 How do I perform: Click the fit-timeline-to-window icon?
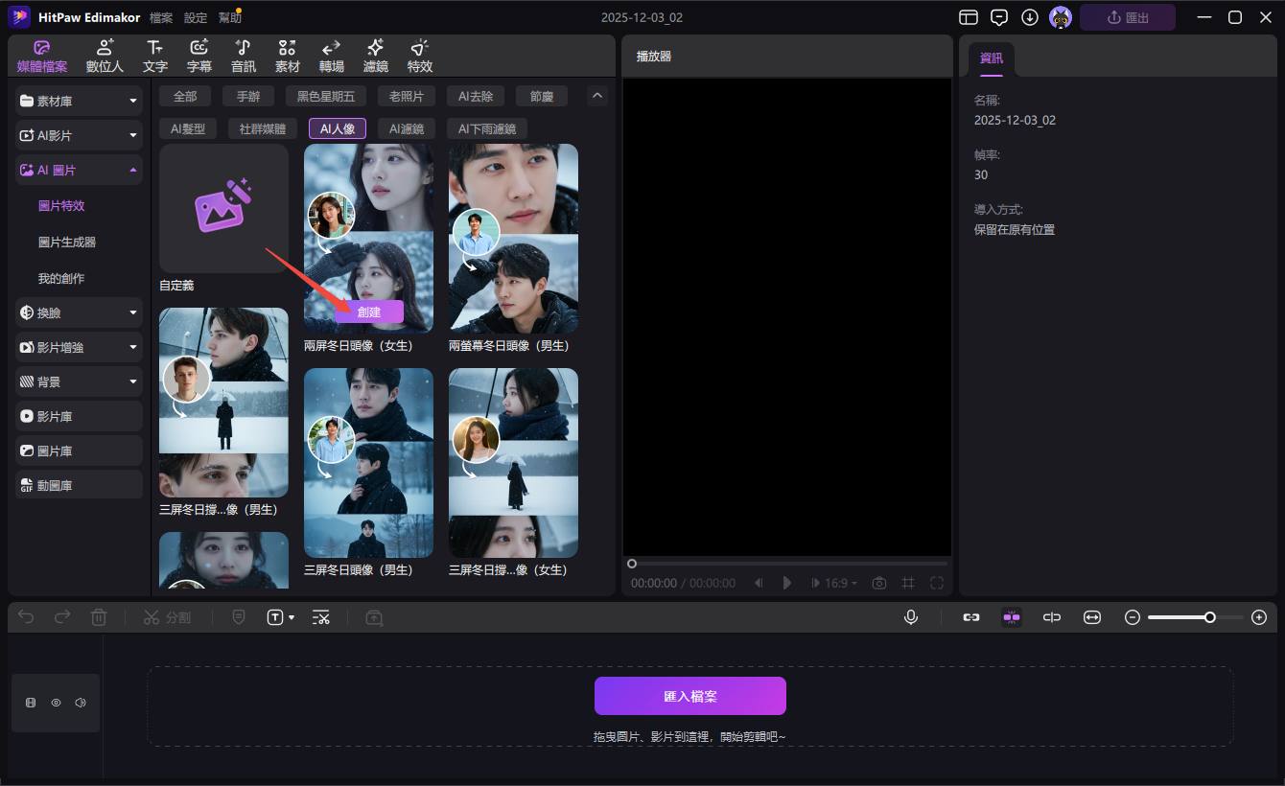(1091, 617)
